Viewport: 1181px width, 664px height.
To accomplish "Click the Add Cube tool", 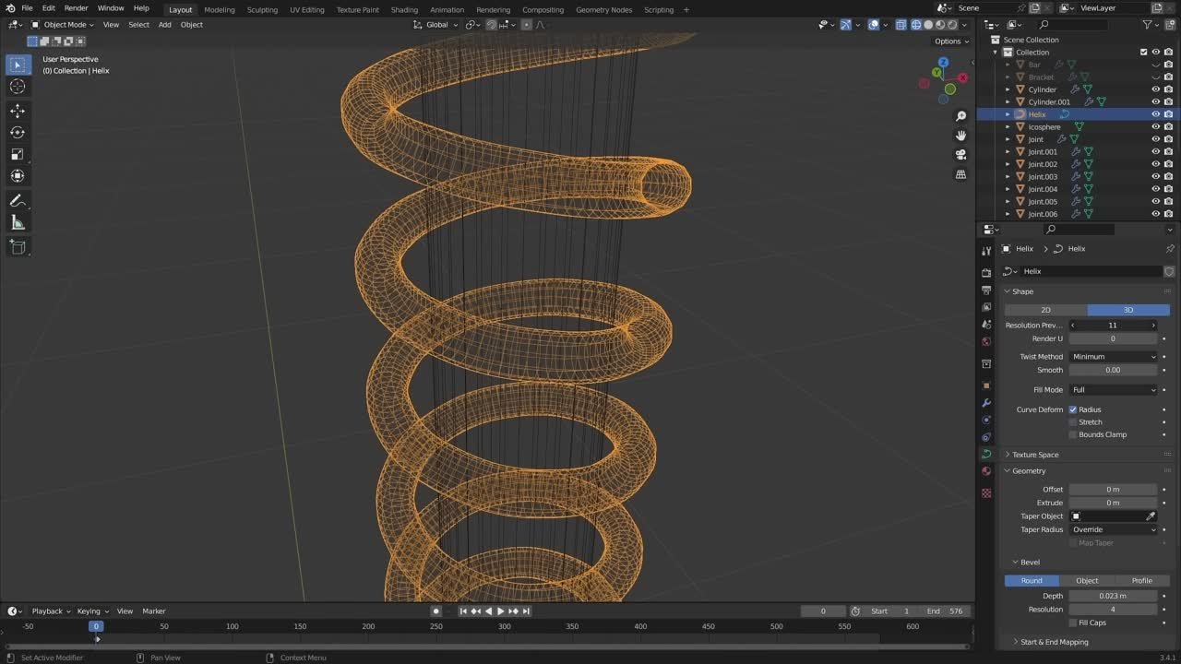I will click(x=18, y=246).
